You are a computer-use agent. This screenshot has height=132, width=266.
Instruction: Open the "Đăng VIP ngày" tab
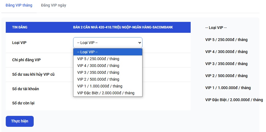[53, 5]
